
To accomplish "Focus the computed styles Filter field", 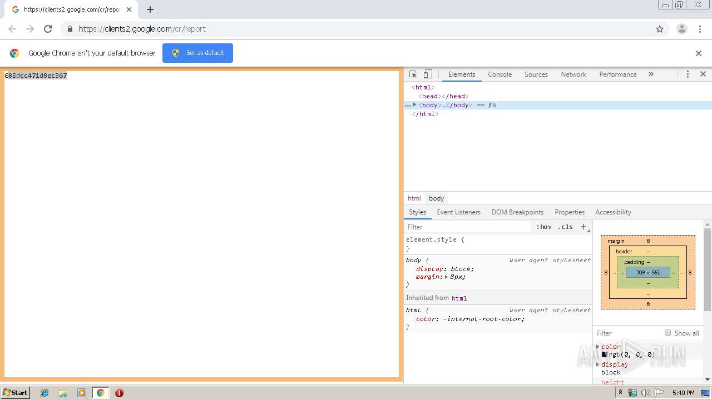I will click(627, 333).
